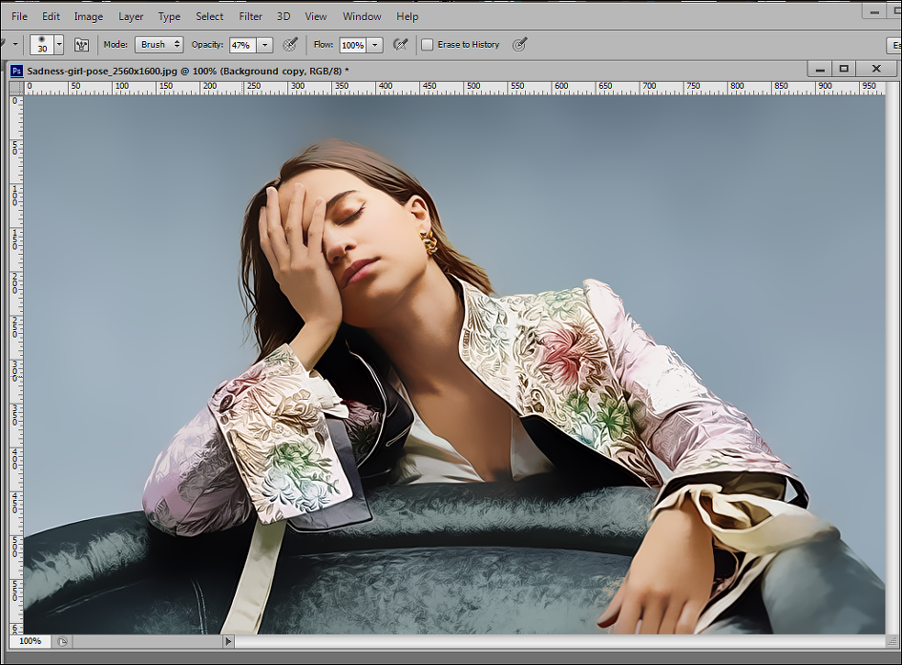Enable airbrush build-up icon beside Flow
The height and width of the screenshot is (665, 902).
(x=401, y=45)
